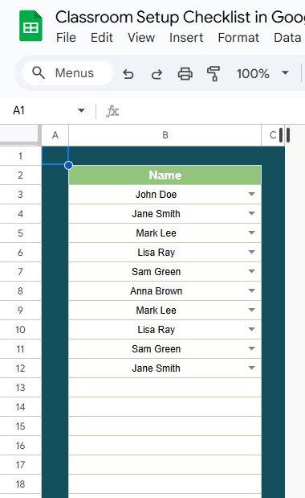Viewport: 305px width, 498px height.
Task: Click the John Doe cell text
Action: click(157, 195)
